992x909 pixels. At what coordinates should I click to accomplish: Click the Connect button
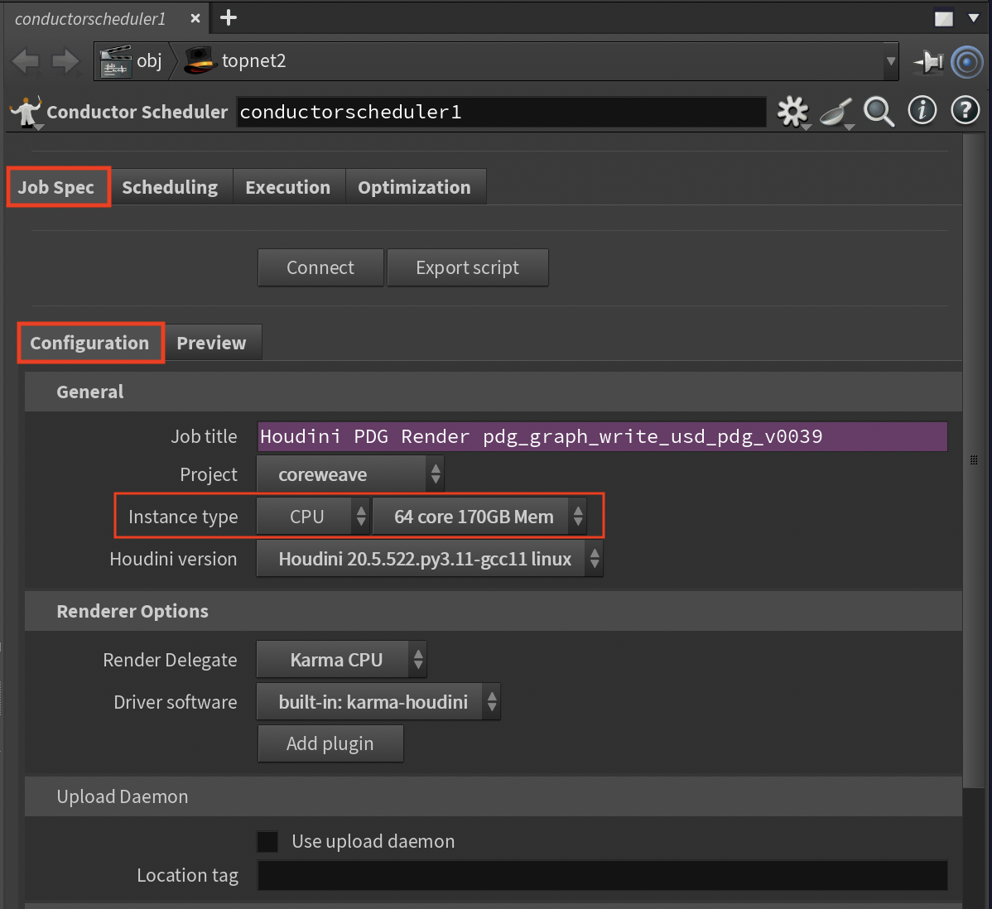tap(320, 267)
